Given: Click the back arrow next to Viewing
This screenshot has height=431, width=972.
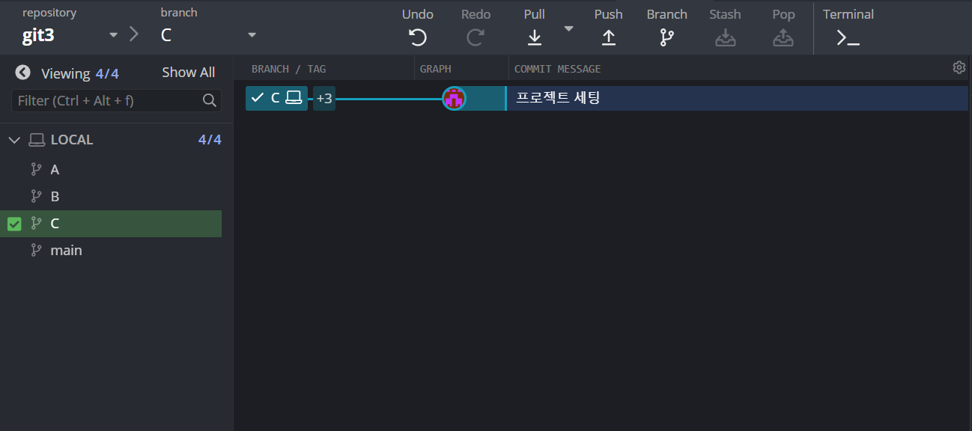Looking at the screenshot, I should (x=22, y=73).
